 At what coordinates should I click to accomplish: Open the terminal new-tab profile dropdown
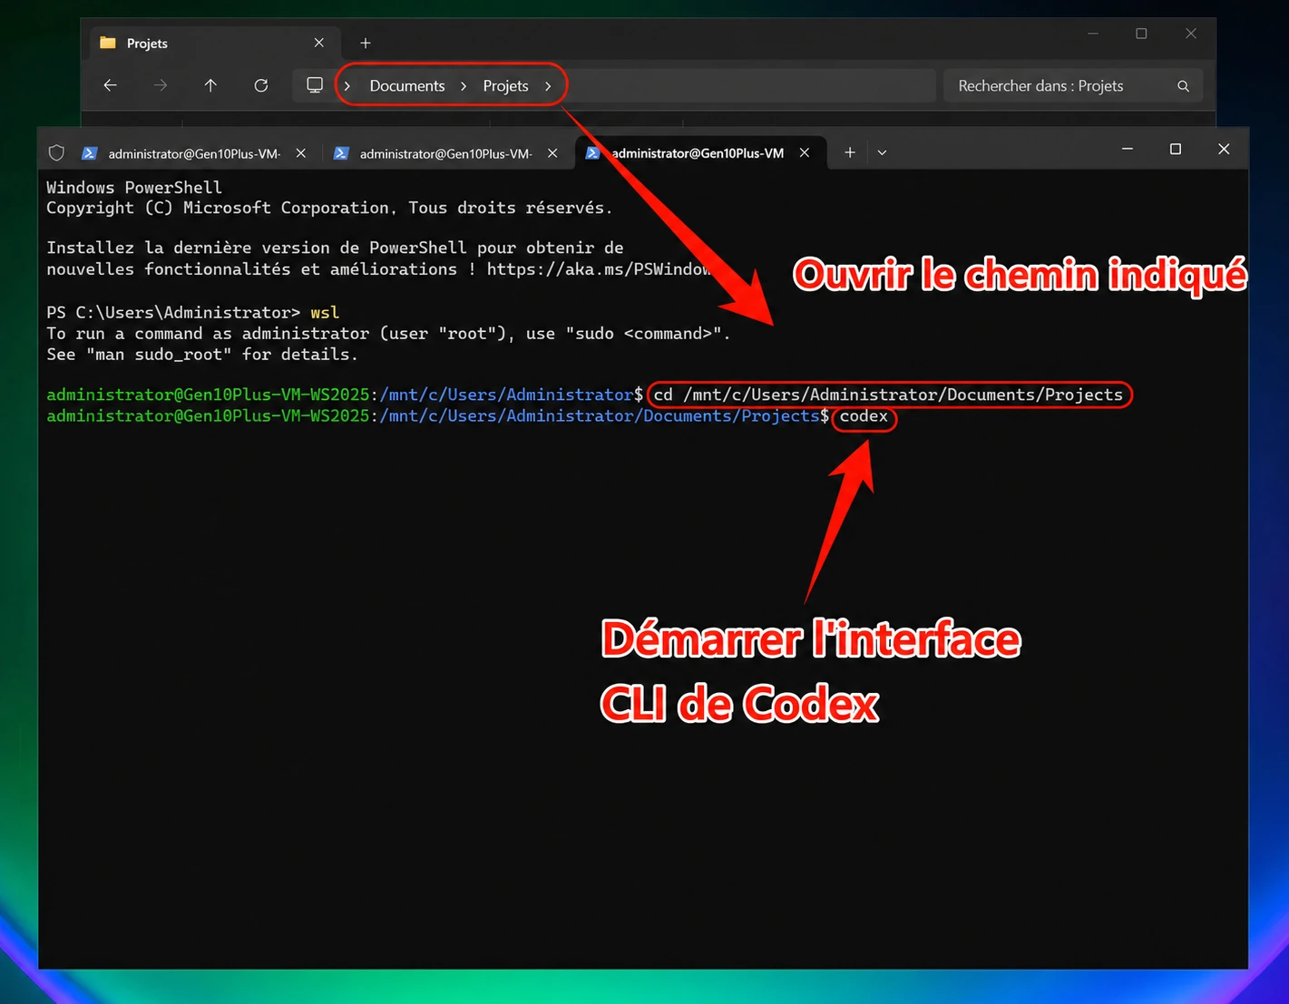[x=882, y=152]
